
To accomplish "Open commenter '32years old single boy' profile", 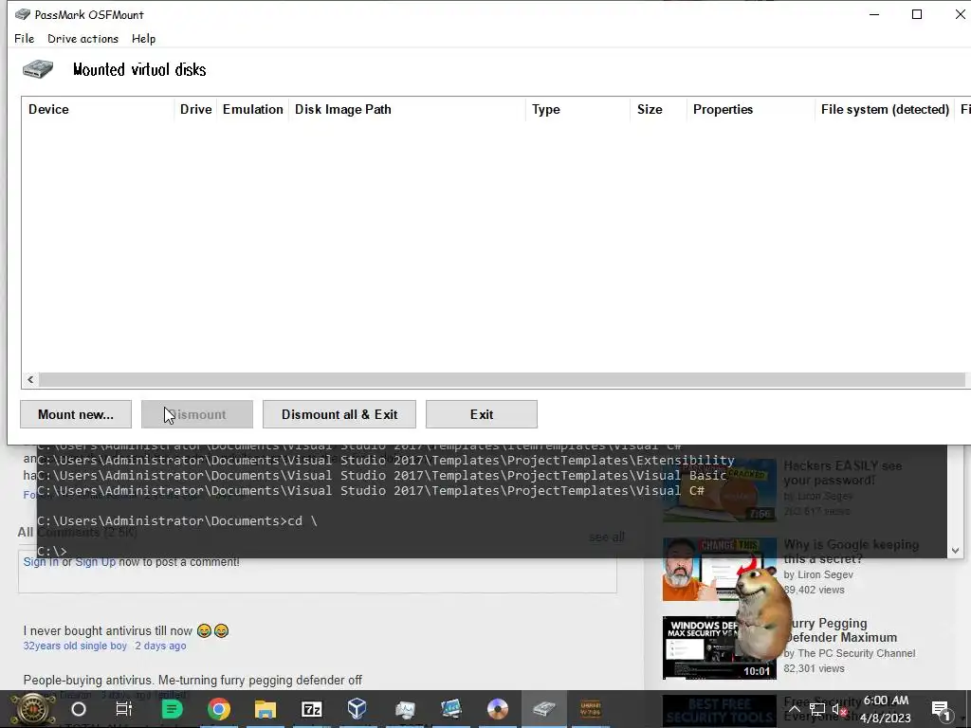I will click(75, 646).
